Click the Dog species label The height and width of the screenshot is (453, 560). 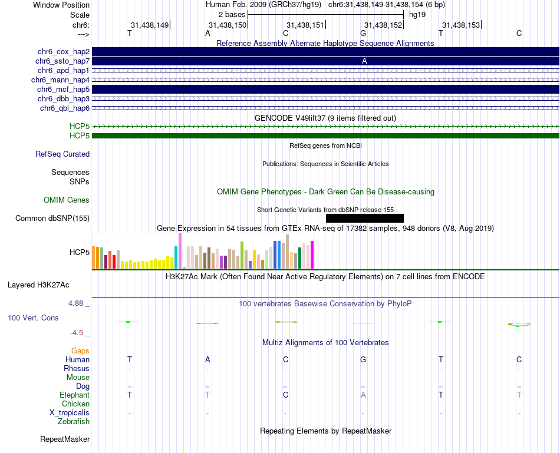coord(83,386)
